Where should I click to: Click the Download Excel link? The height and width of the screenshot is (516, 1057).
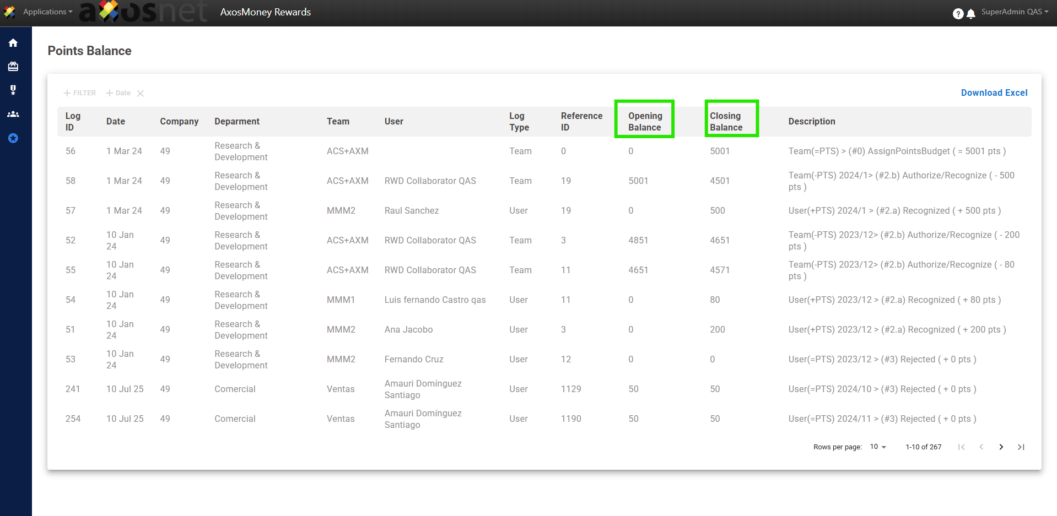click(x=994, y=93)
